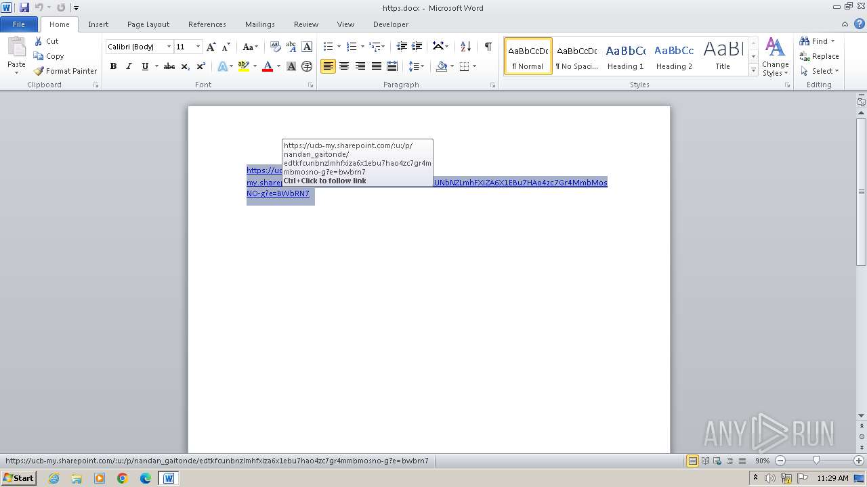Viewport: 867px width, 487px height.
Task: Justify the paragraph text
Action: pos(376,66)
